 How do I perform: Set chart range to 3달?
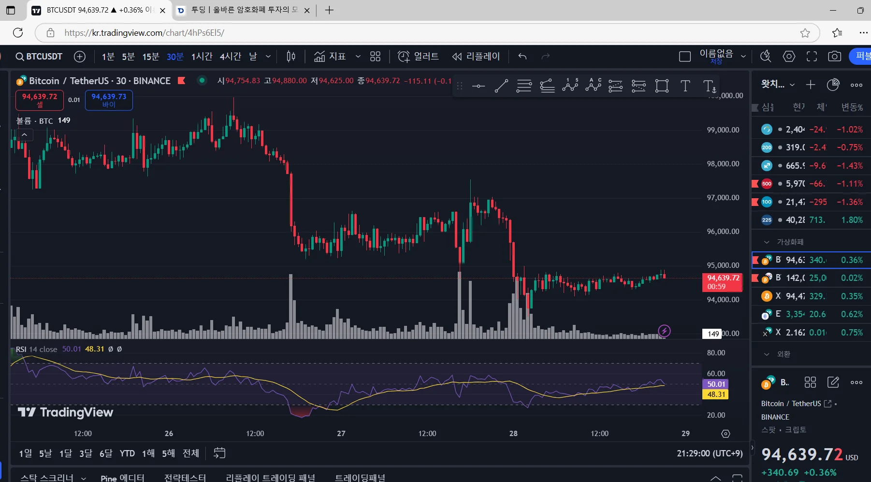click(86, 453)
